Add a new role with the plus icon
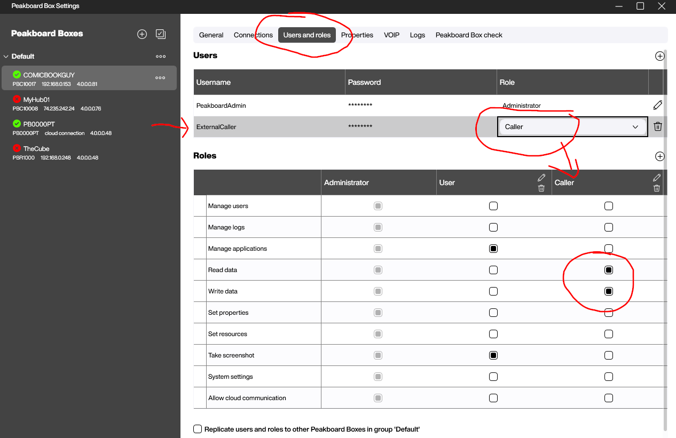Viewport: 676px width, 438px height. (660, 156)
